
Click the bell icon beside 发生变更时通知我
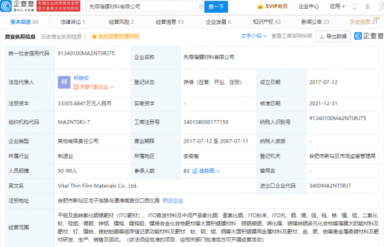click(x=94, y=37)
